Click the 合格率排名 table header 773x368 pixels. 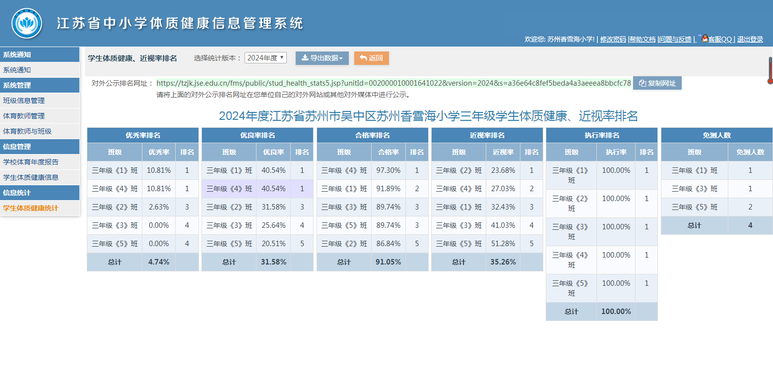point(372,135)
